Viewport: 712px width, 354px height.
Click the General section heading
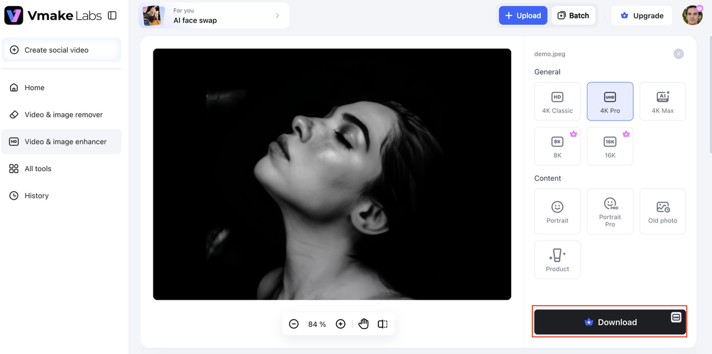(547, 72)
